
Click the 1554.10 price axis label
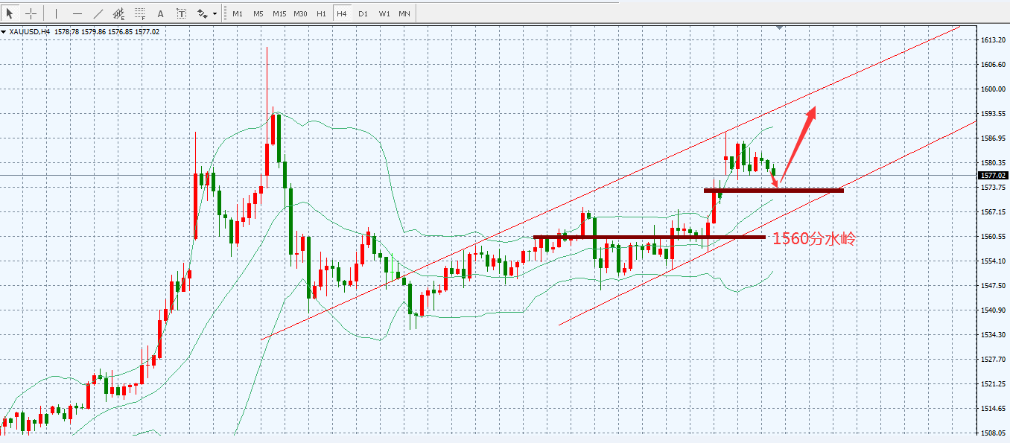pyautogui.click(x=994, y=261)
